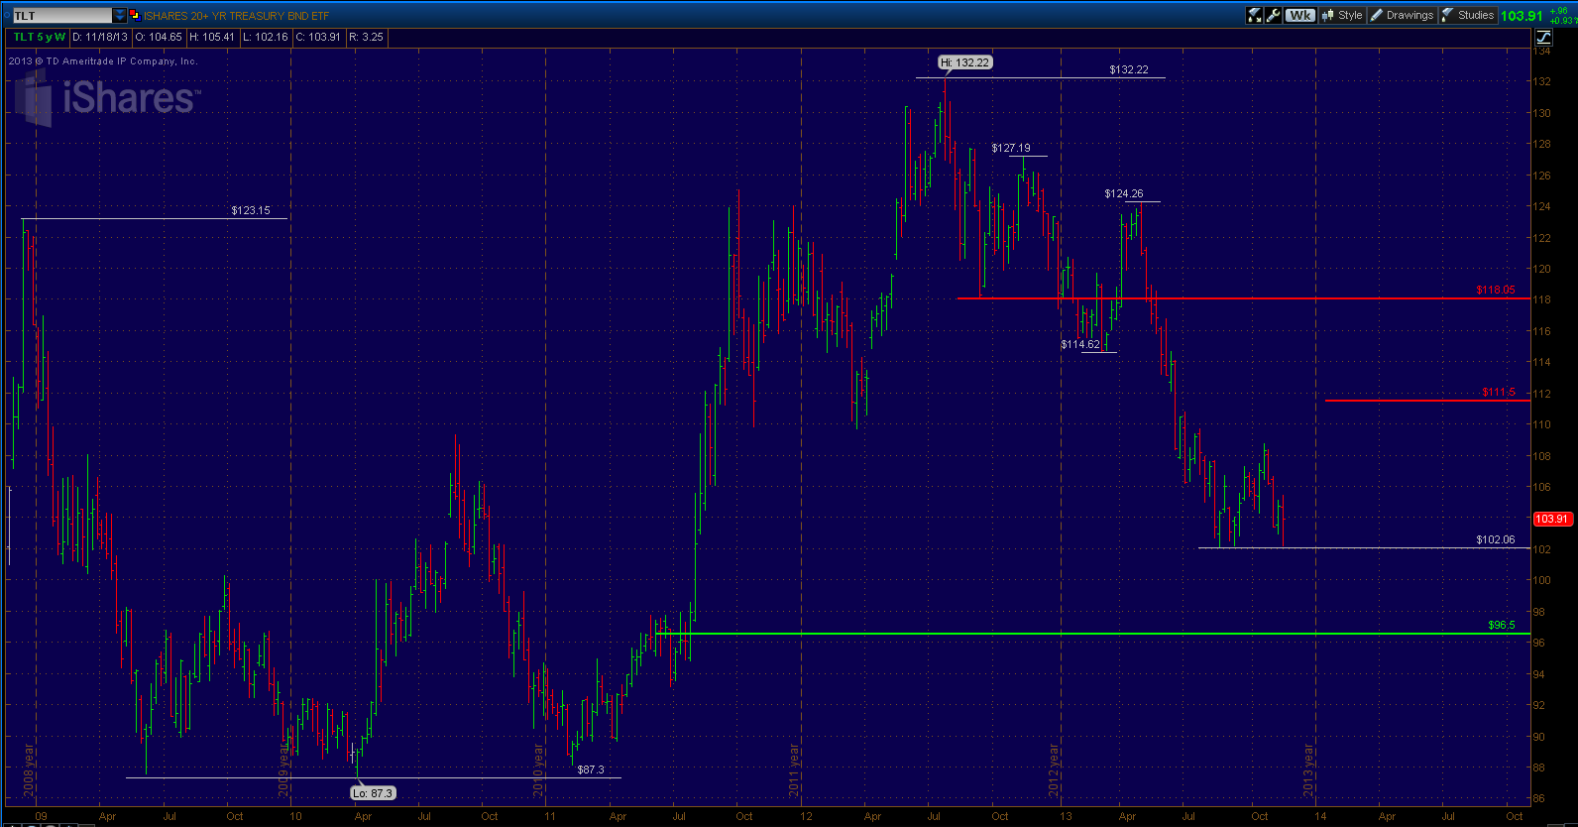
Task: Click the TLT symbol entry field
Action: point(61,16)
